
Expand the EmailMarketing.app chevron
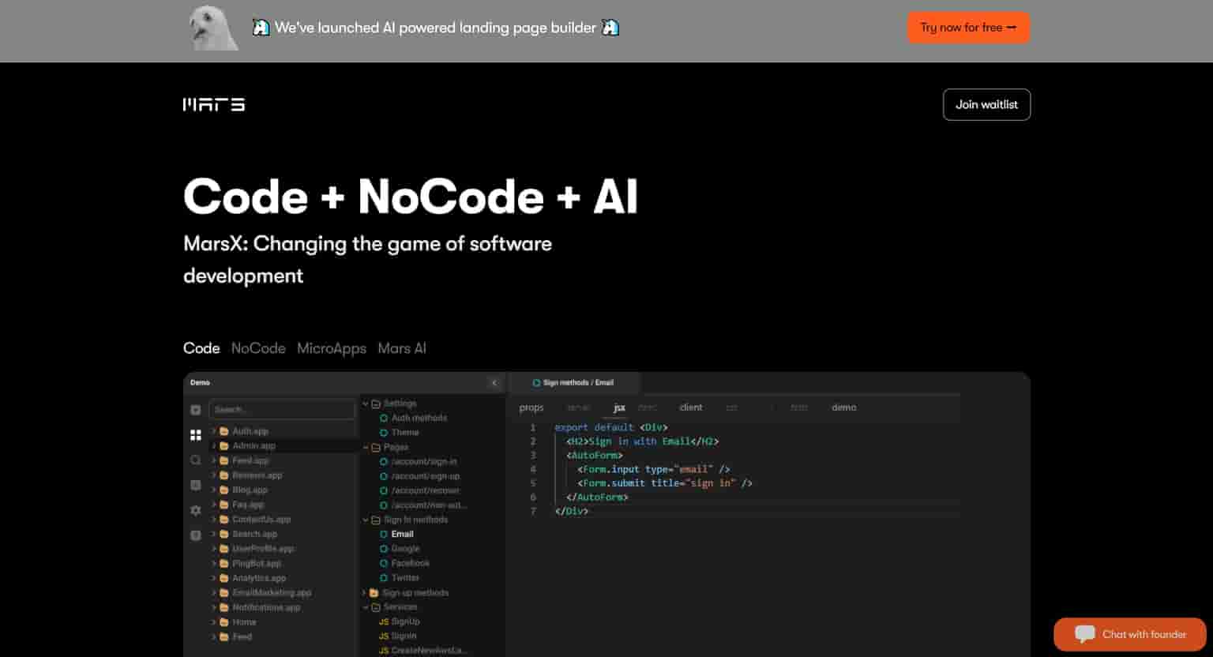click(214, 593)
